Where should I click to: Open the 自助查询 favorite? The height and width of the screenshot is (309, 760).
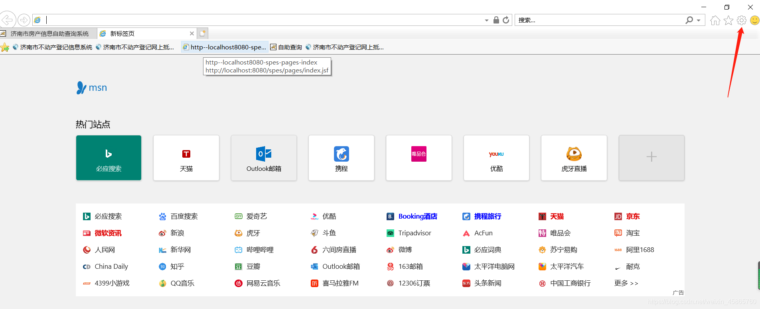(x=286, y=47)
